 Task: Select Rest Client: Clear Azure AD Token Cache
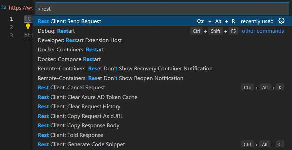point(162,97)
